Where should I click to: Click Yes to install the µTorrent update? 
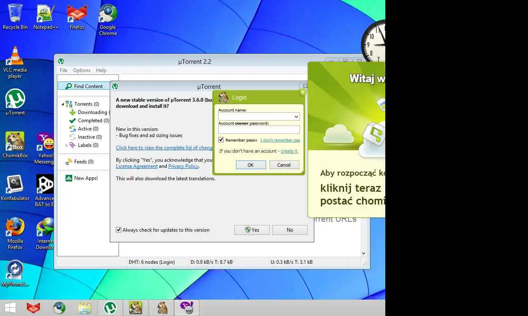(252, 230)
